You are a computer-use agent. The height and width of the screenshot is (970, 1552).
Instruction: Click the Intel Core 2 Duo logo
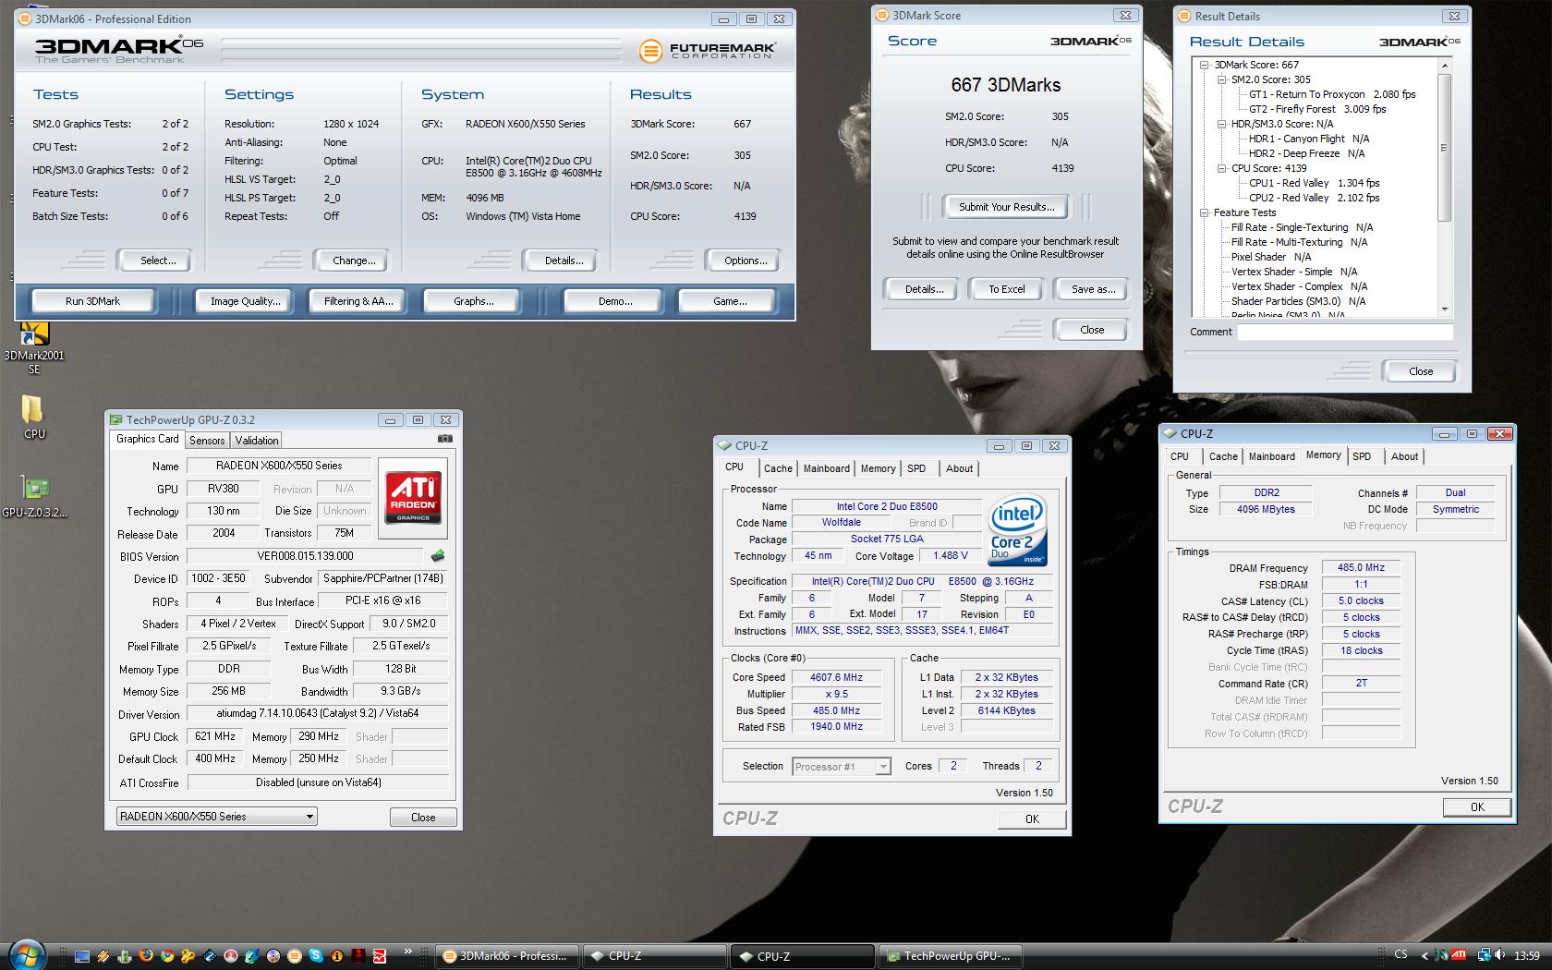click(1017, 529)
